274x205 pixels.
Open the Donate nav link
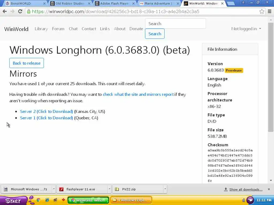click(x=136, y=29)
